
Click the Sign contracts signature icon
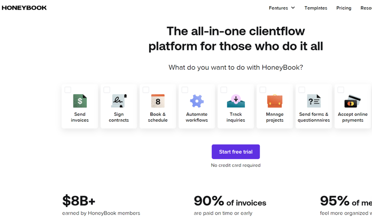point(119,101)
